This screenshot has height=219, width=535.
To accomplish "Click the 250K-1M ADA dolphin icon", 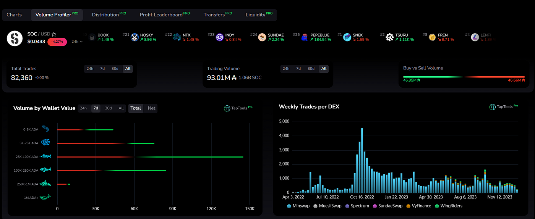I will 45,184.
